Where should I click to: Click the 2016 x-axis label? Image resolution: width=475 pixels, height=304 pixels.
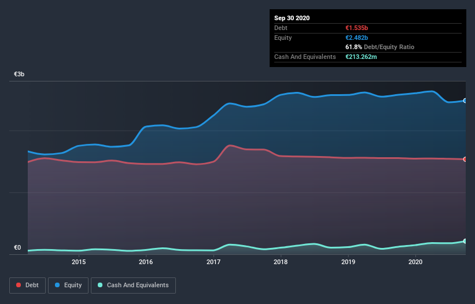tap(146, 262)
